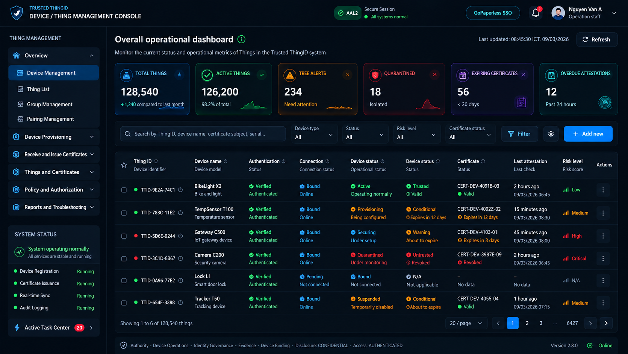This screenshot has height=354, width=628.
Task: Dismiss the Tree Alerts card X icon
Action: coord(348,74)
